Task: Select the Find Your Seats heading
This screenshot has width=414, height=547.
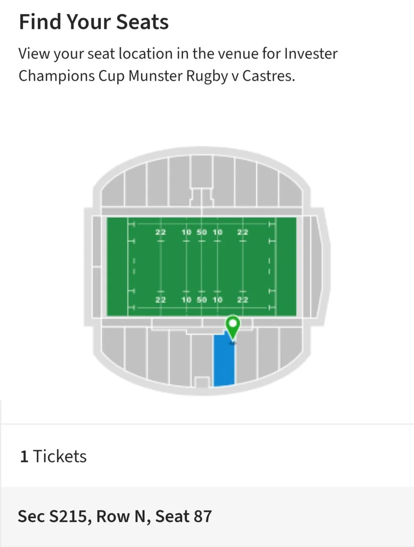Action: click(x=93, y=21)
